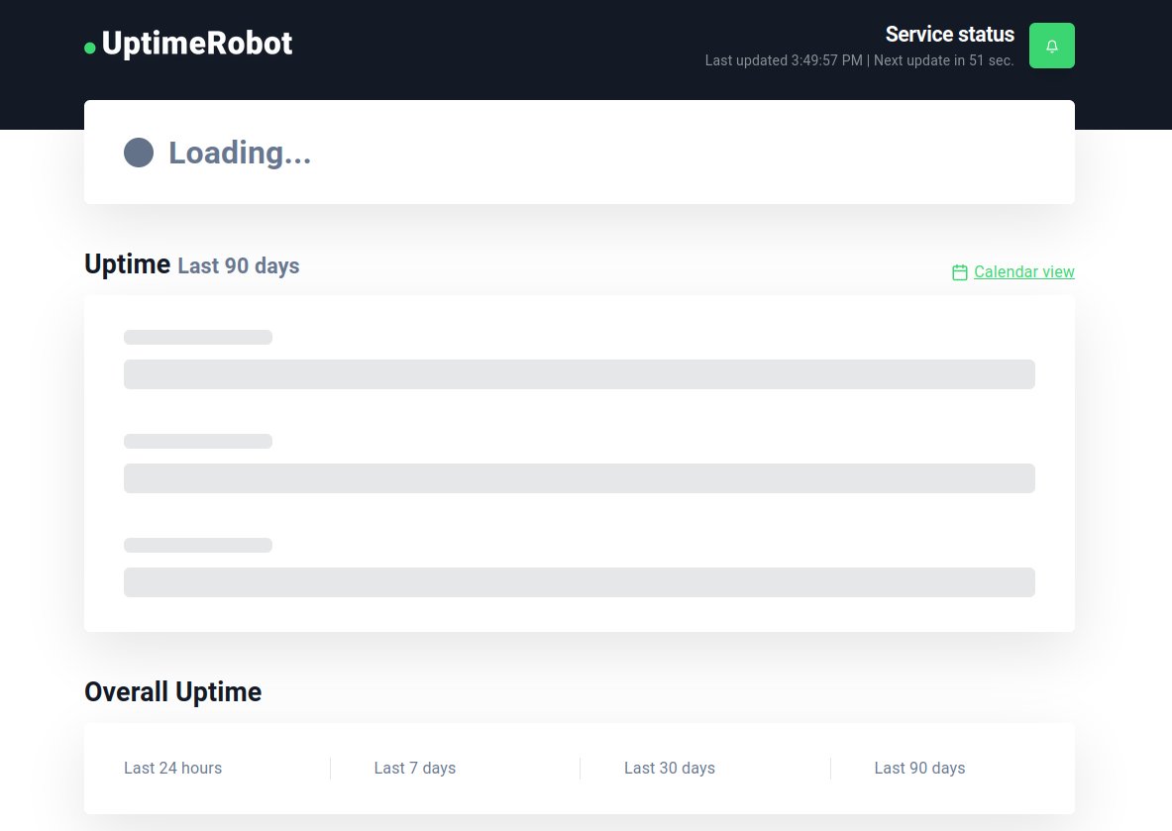Screen dimensions: 1172x831
Task: Click 'Last 90 days' next to Uptime
Action: [x=239, y=266]
